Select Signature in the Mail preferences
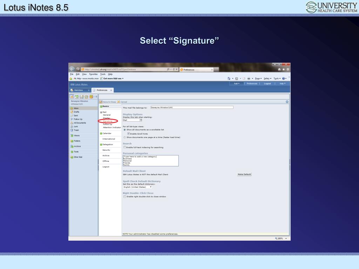Viewport: 359px width, 269px height. coord(108,121)
